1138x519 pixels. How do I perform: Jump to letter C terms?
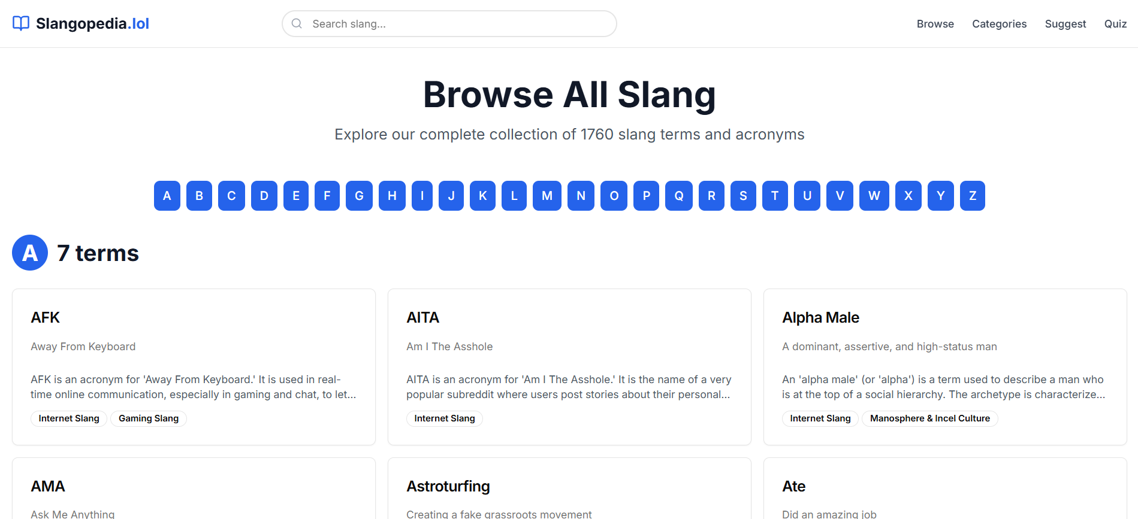(231, 196)
